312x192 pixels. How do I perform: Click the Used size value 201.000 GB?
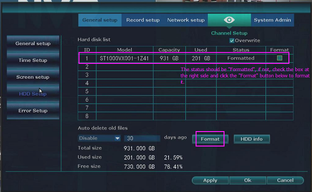[x=139, y=157]
